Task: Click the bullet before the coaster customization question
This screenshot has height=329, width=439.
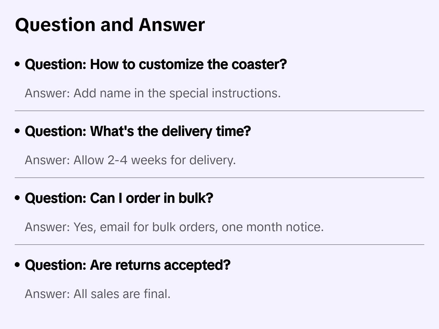Action: click(x=17, y=64)
